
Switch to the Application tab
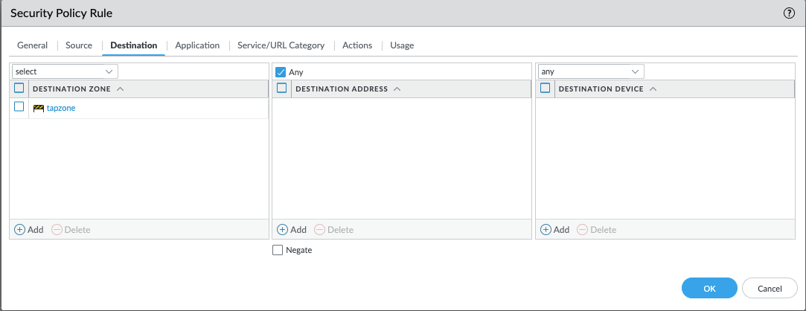pos(197,45)
